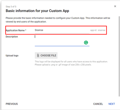The height and width of the screenshot is (110, 120).
Task: Close the Custom App dialog
Action: (x=115, y=6)
